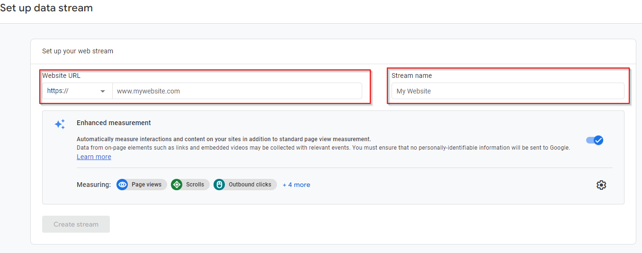Disable the Enhanced measurement toggle
This screenshot has width=642, height=253.
595,140
